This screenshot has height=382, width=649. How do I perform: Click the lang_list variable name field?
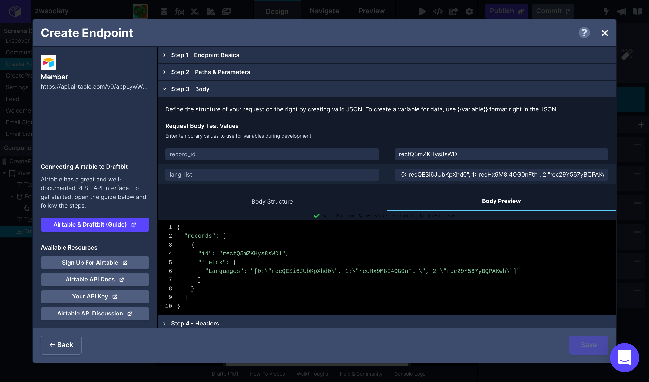(x=272, y=175)
